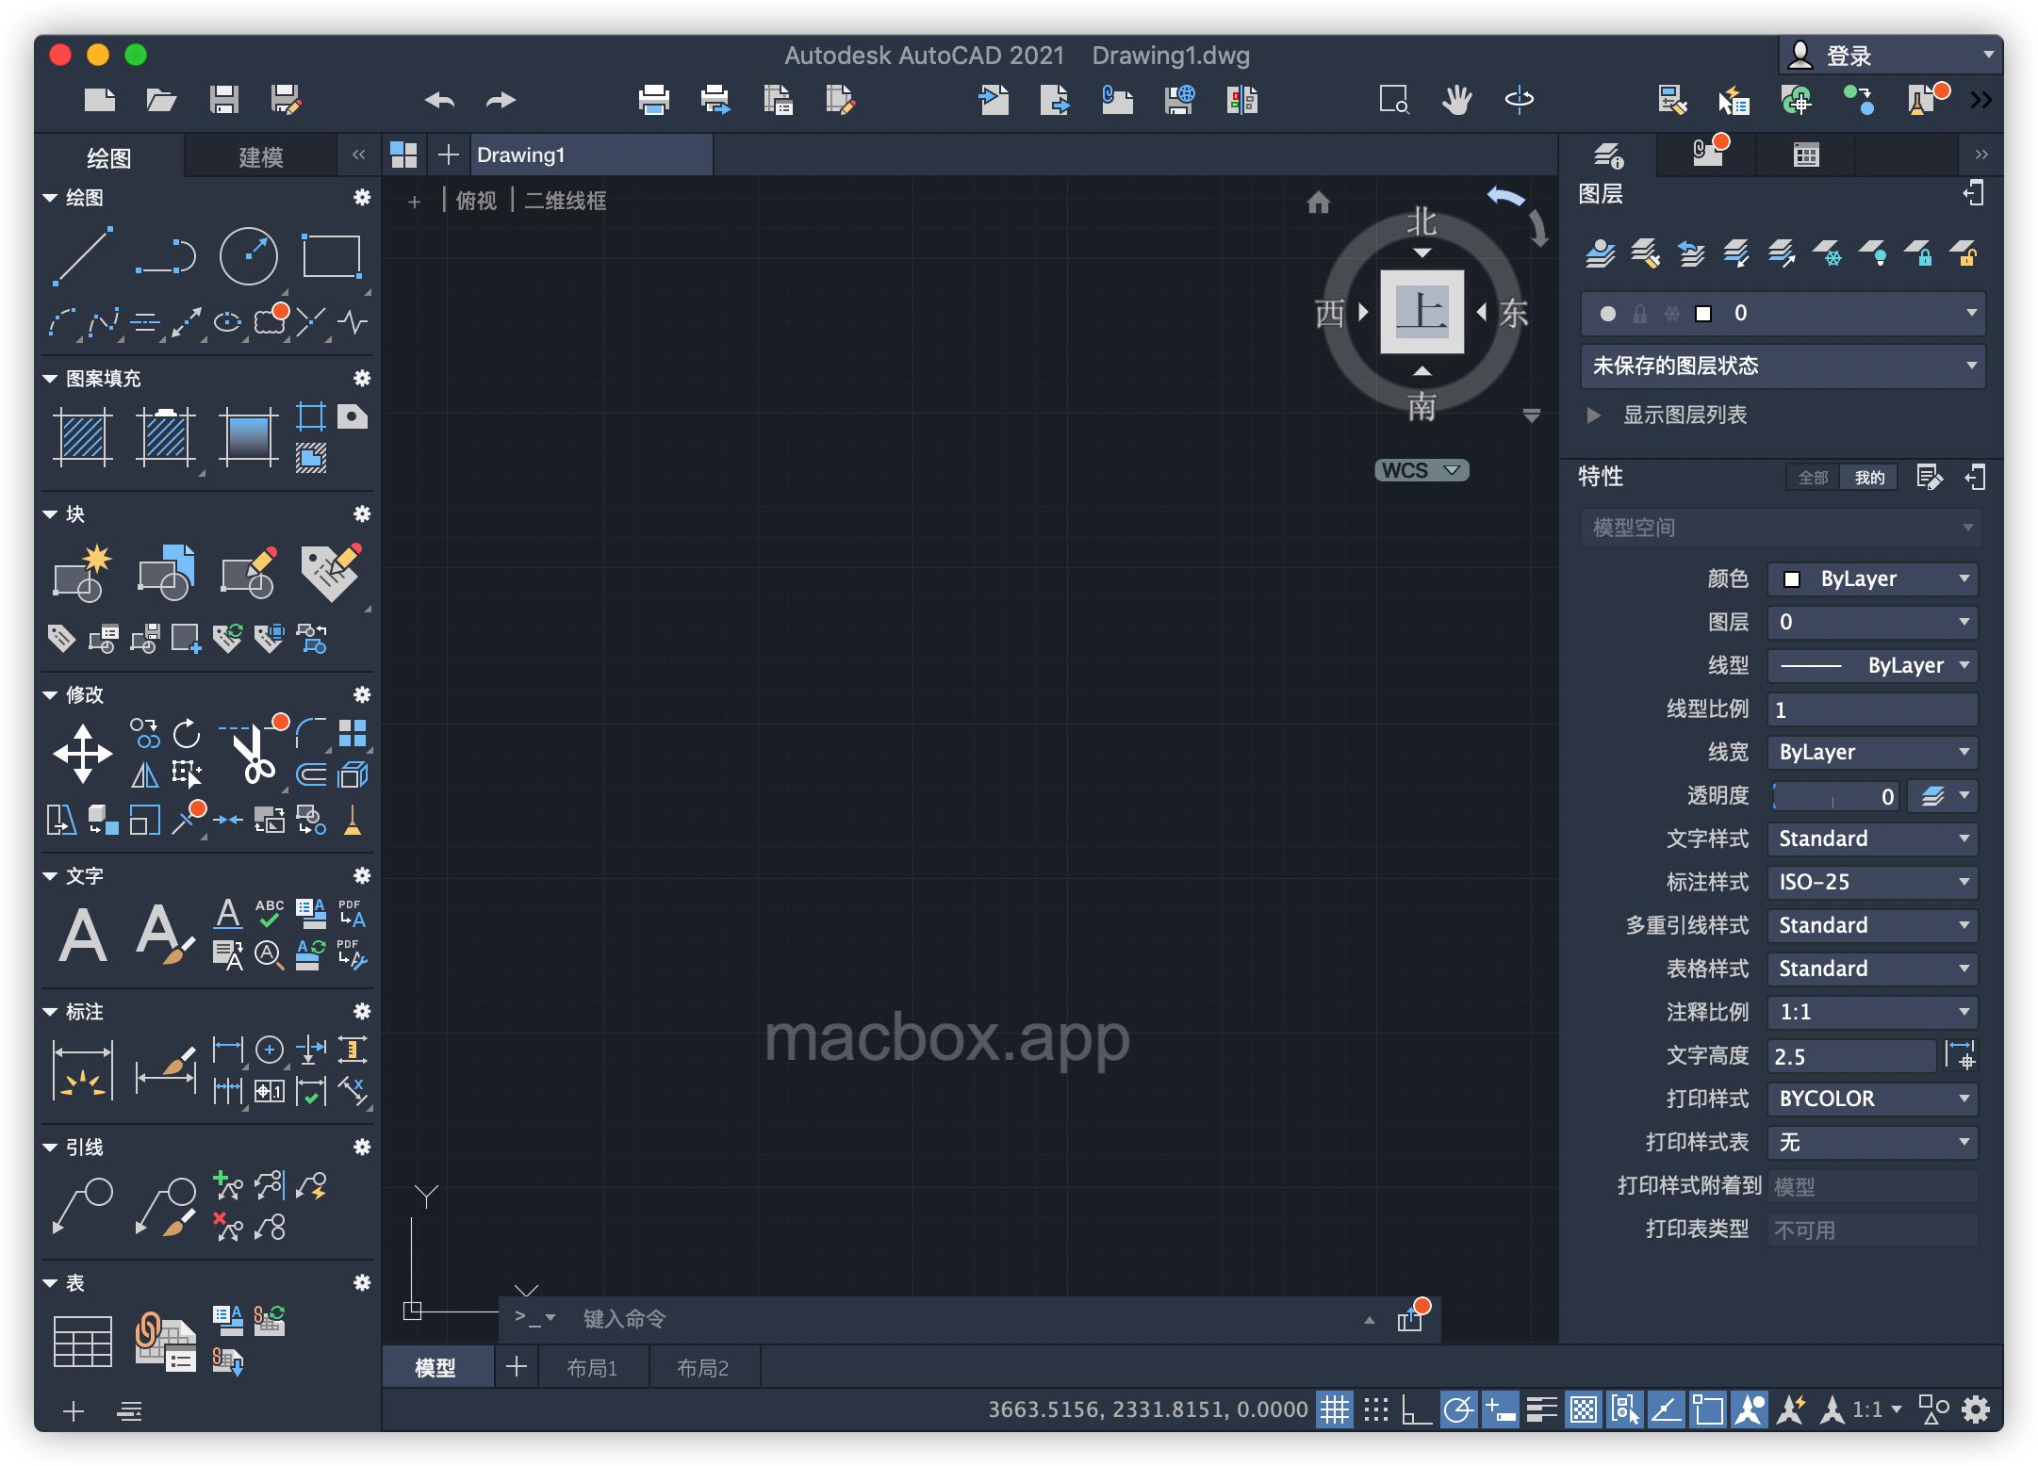Click the Insert Block tool
Viewport: 2038px width, 1466px height.
[165, 572]
